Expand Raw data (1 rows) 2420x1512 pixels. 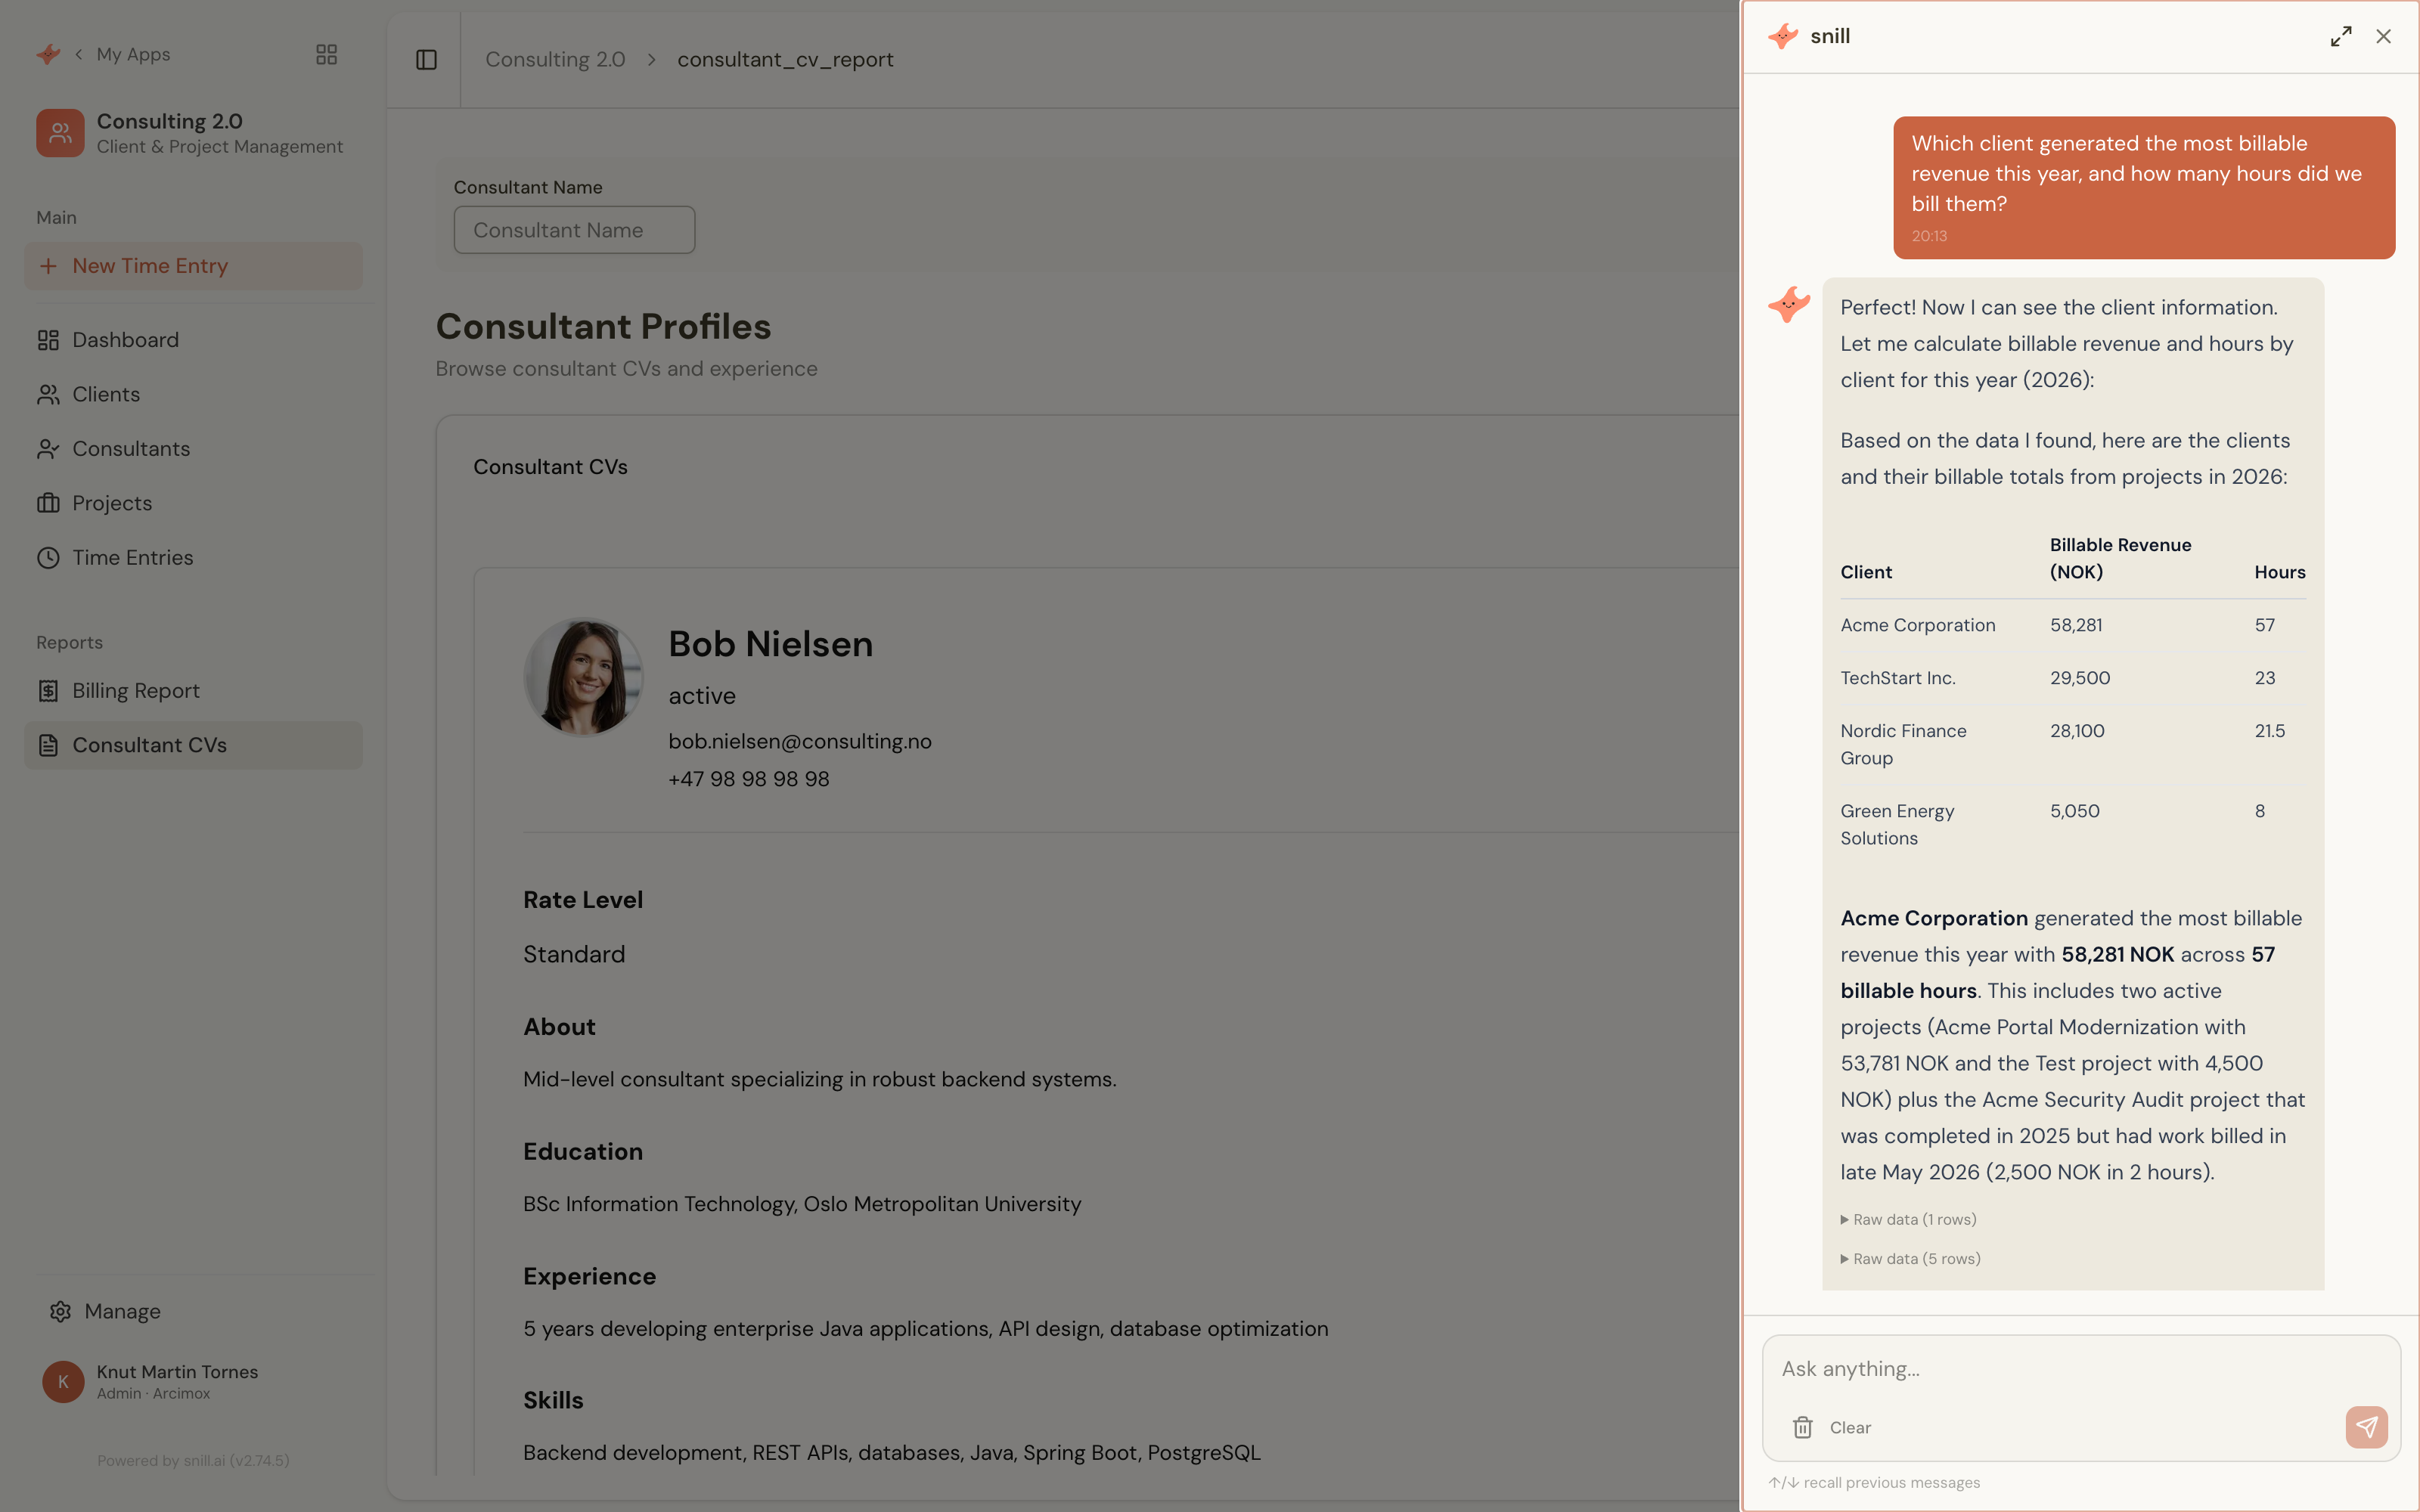click(1909, 1219)
